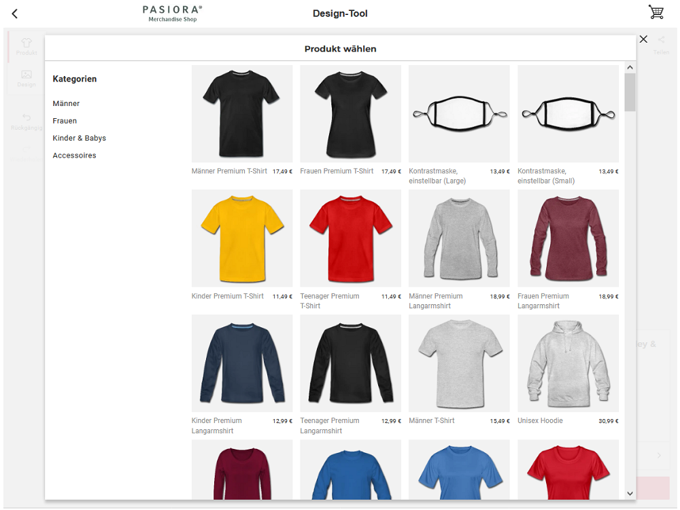Click the Kontrastmaske, einstellbar (Large) label
This screenshot has height=510, width=680.
pyautogui.click(x=437, y=176)
